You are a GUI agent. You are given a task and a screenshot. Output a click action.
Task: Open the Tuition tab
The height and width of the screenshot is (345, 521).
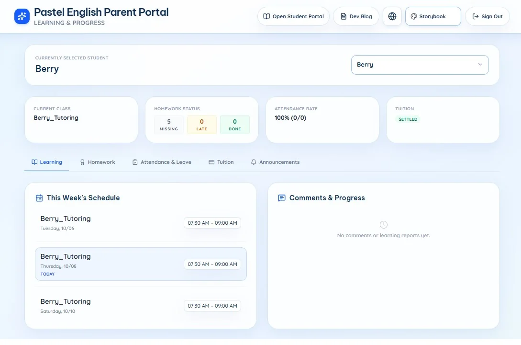221,162
